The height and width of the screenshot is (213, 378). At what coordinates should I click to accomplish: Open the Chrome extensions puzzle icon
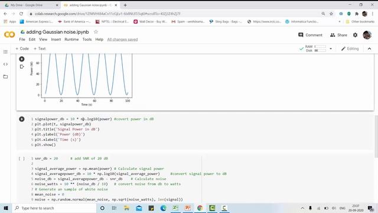pos(357,14)
